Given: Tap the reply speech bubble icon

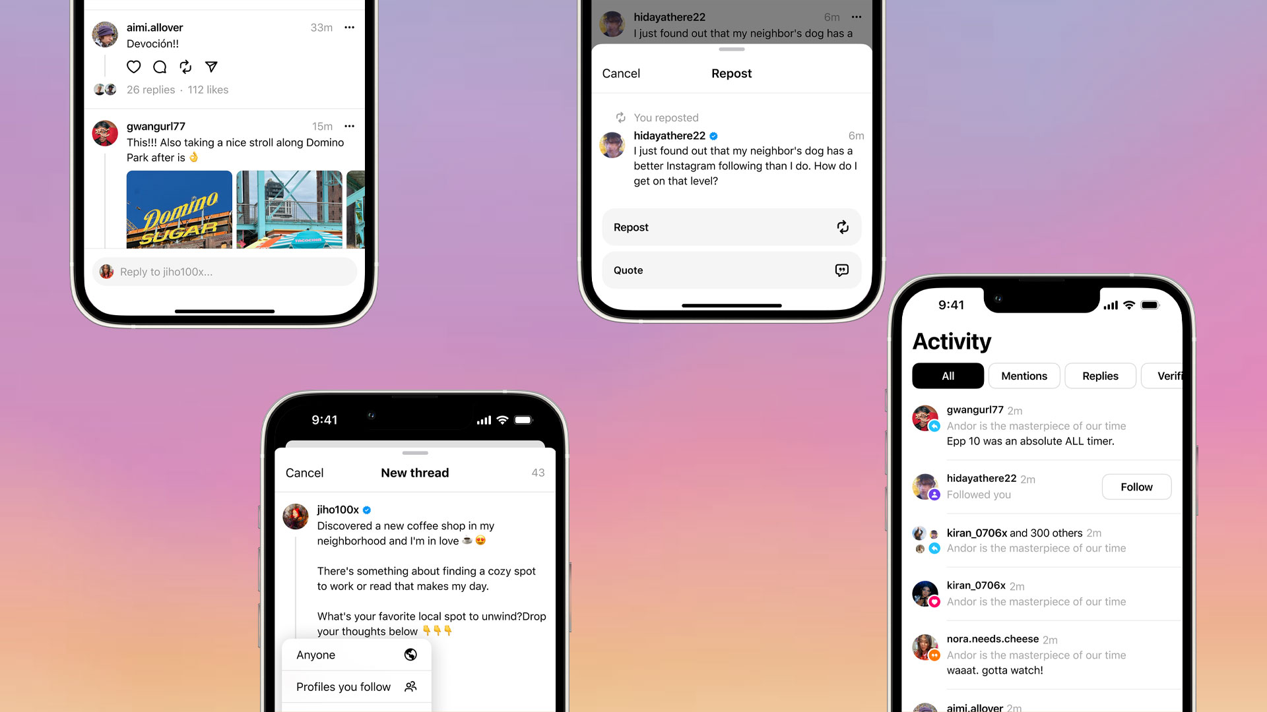Looking at the screenshot, I should (x=159, y=67).
